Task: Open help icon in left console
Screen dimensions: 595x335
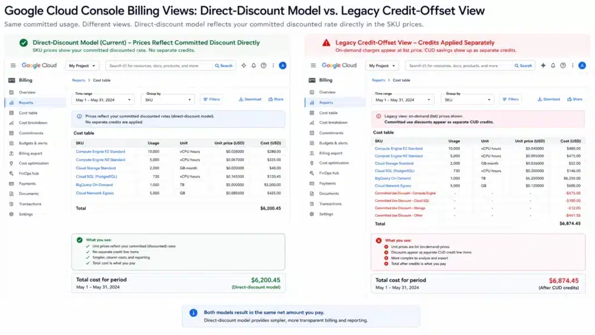Action: coord(263,65)
